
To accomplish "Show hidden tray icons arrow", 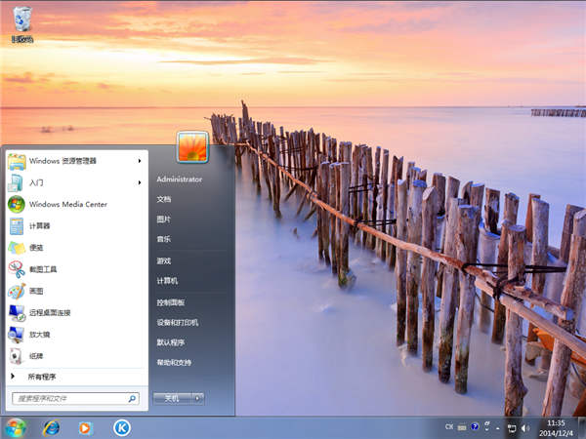I will [x=498, y=428].
